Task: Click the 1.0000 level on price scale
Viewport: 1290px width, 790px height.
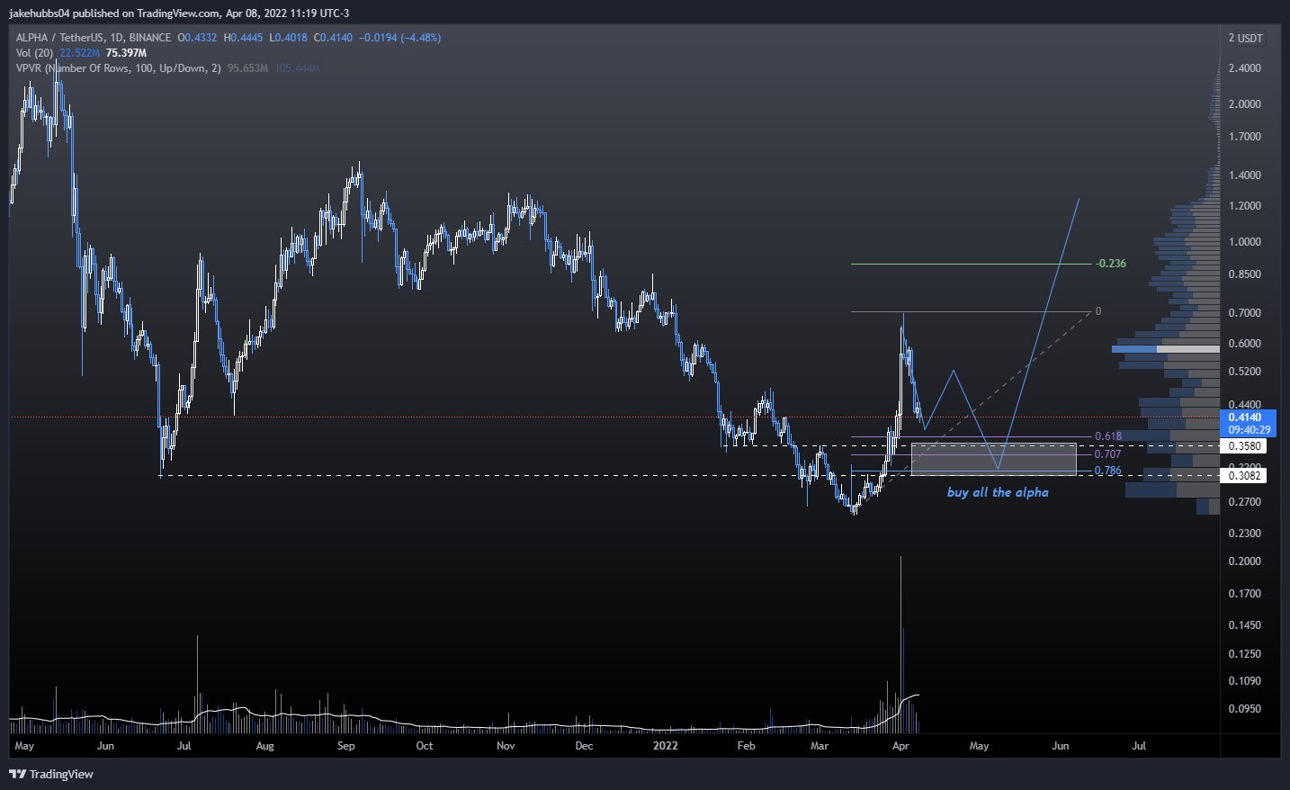Action: click(1245, 241)
